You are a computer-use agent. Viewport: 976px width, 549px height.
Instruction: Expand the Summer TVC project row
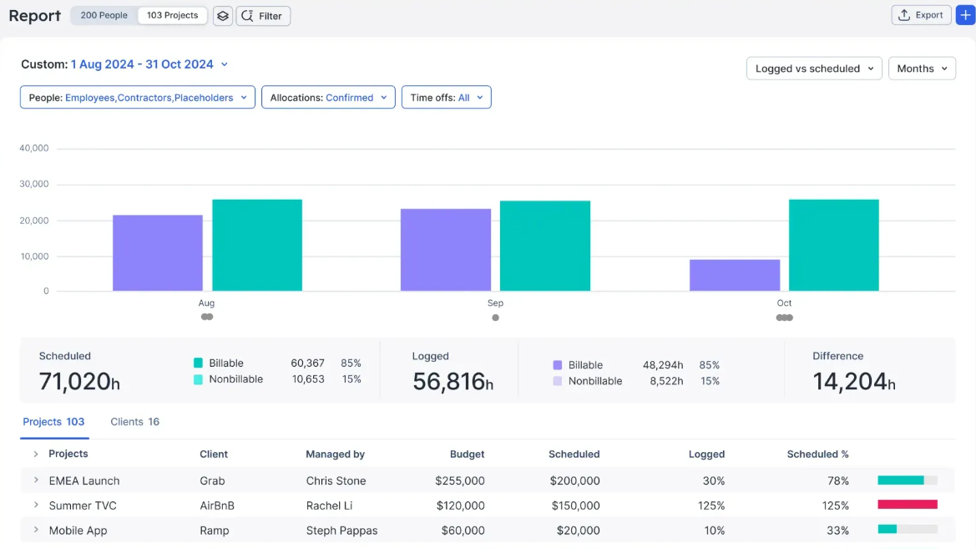(x=35, y=505)
